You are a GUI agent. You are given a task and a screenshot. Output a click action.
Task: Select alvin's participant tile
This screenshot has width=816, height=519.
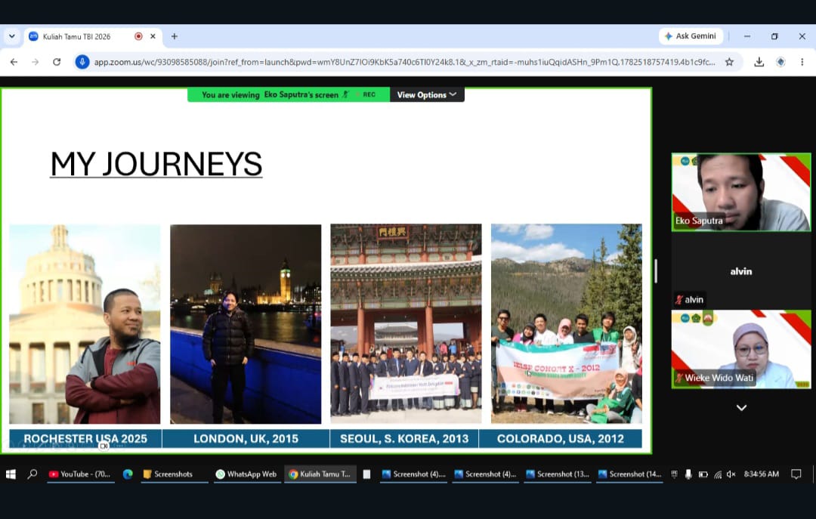741,270
